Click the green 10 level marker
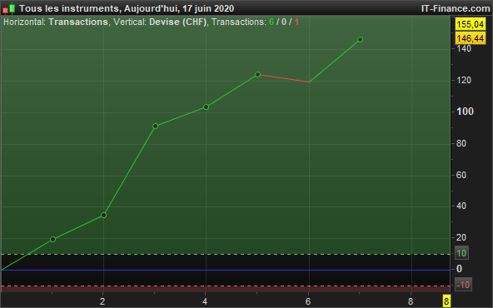This screenshot has width=493, height=308. [x=461, y=253]
